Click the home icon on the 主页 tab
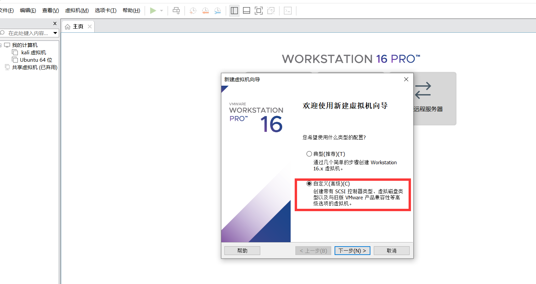Image resolution: width=536 pixels, height=284 pixels. [68, 27]
